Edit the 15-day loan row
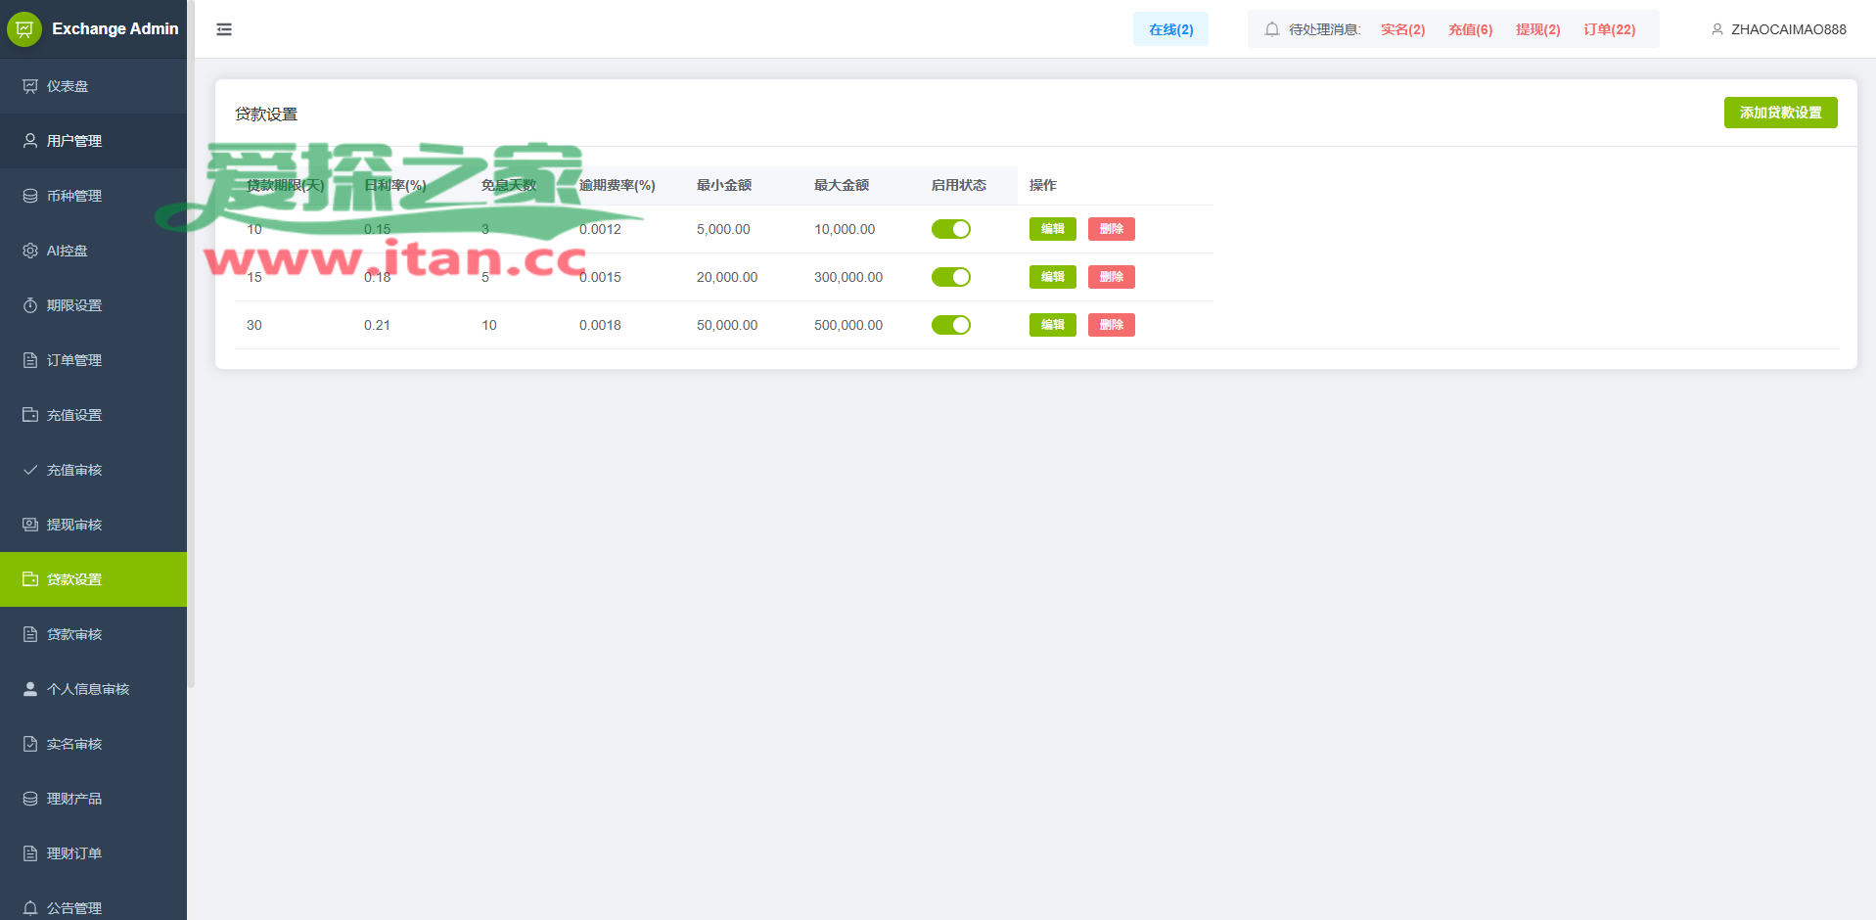Viewport: 1876px width, 920px height. [x=1053, y=277]
